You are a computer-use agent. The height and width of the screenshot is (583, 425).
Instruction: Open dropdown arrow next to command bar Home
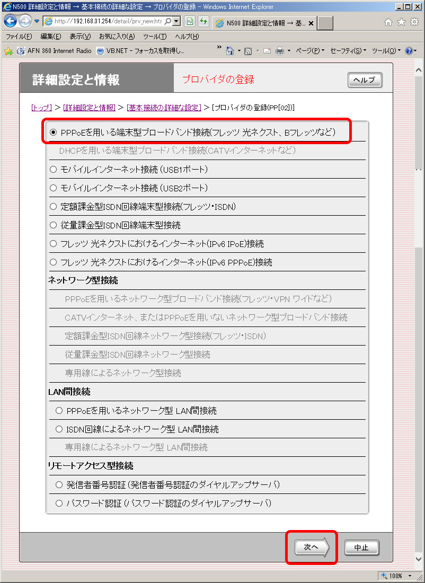[x=239, y=51]
